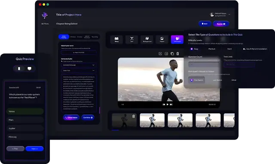Select the Hard difficulty option

click(x=229, y=49)
